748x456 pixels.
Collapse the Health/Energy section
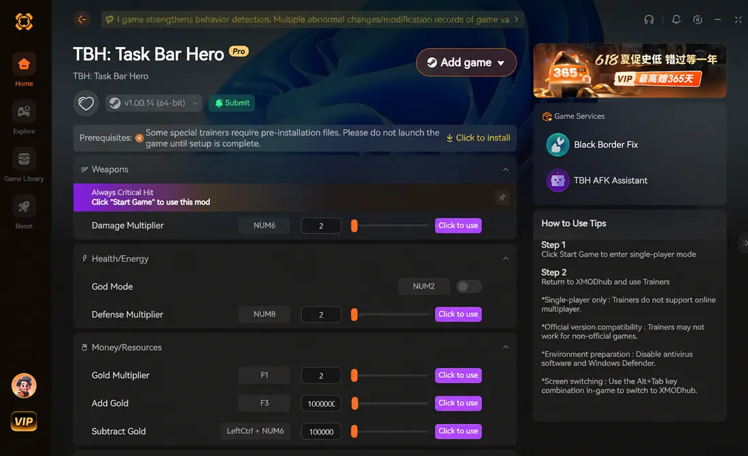(x=506, y=258)
